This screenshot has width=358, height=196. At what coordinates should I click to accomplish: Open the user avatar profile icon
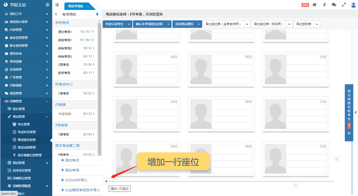pyautogui.click(x=353, y=5)
